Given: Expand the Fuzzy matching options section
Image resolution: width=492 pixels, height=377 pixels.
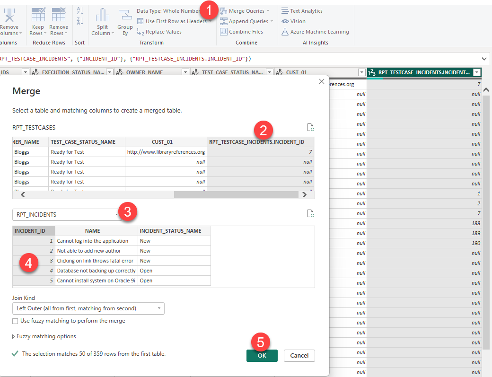Looking at the screenshot, I should click(x=14, y=336).
